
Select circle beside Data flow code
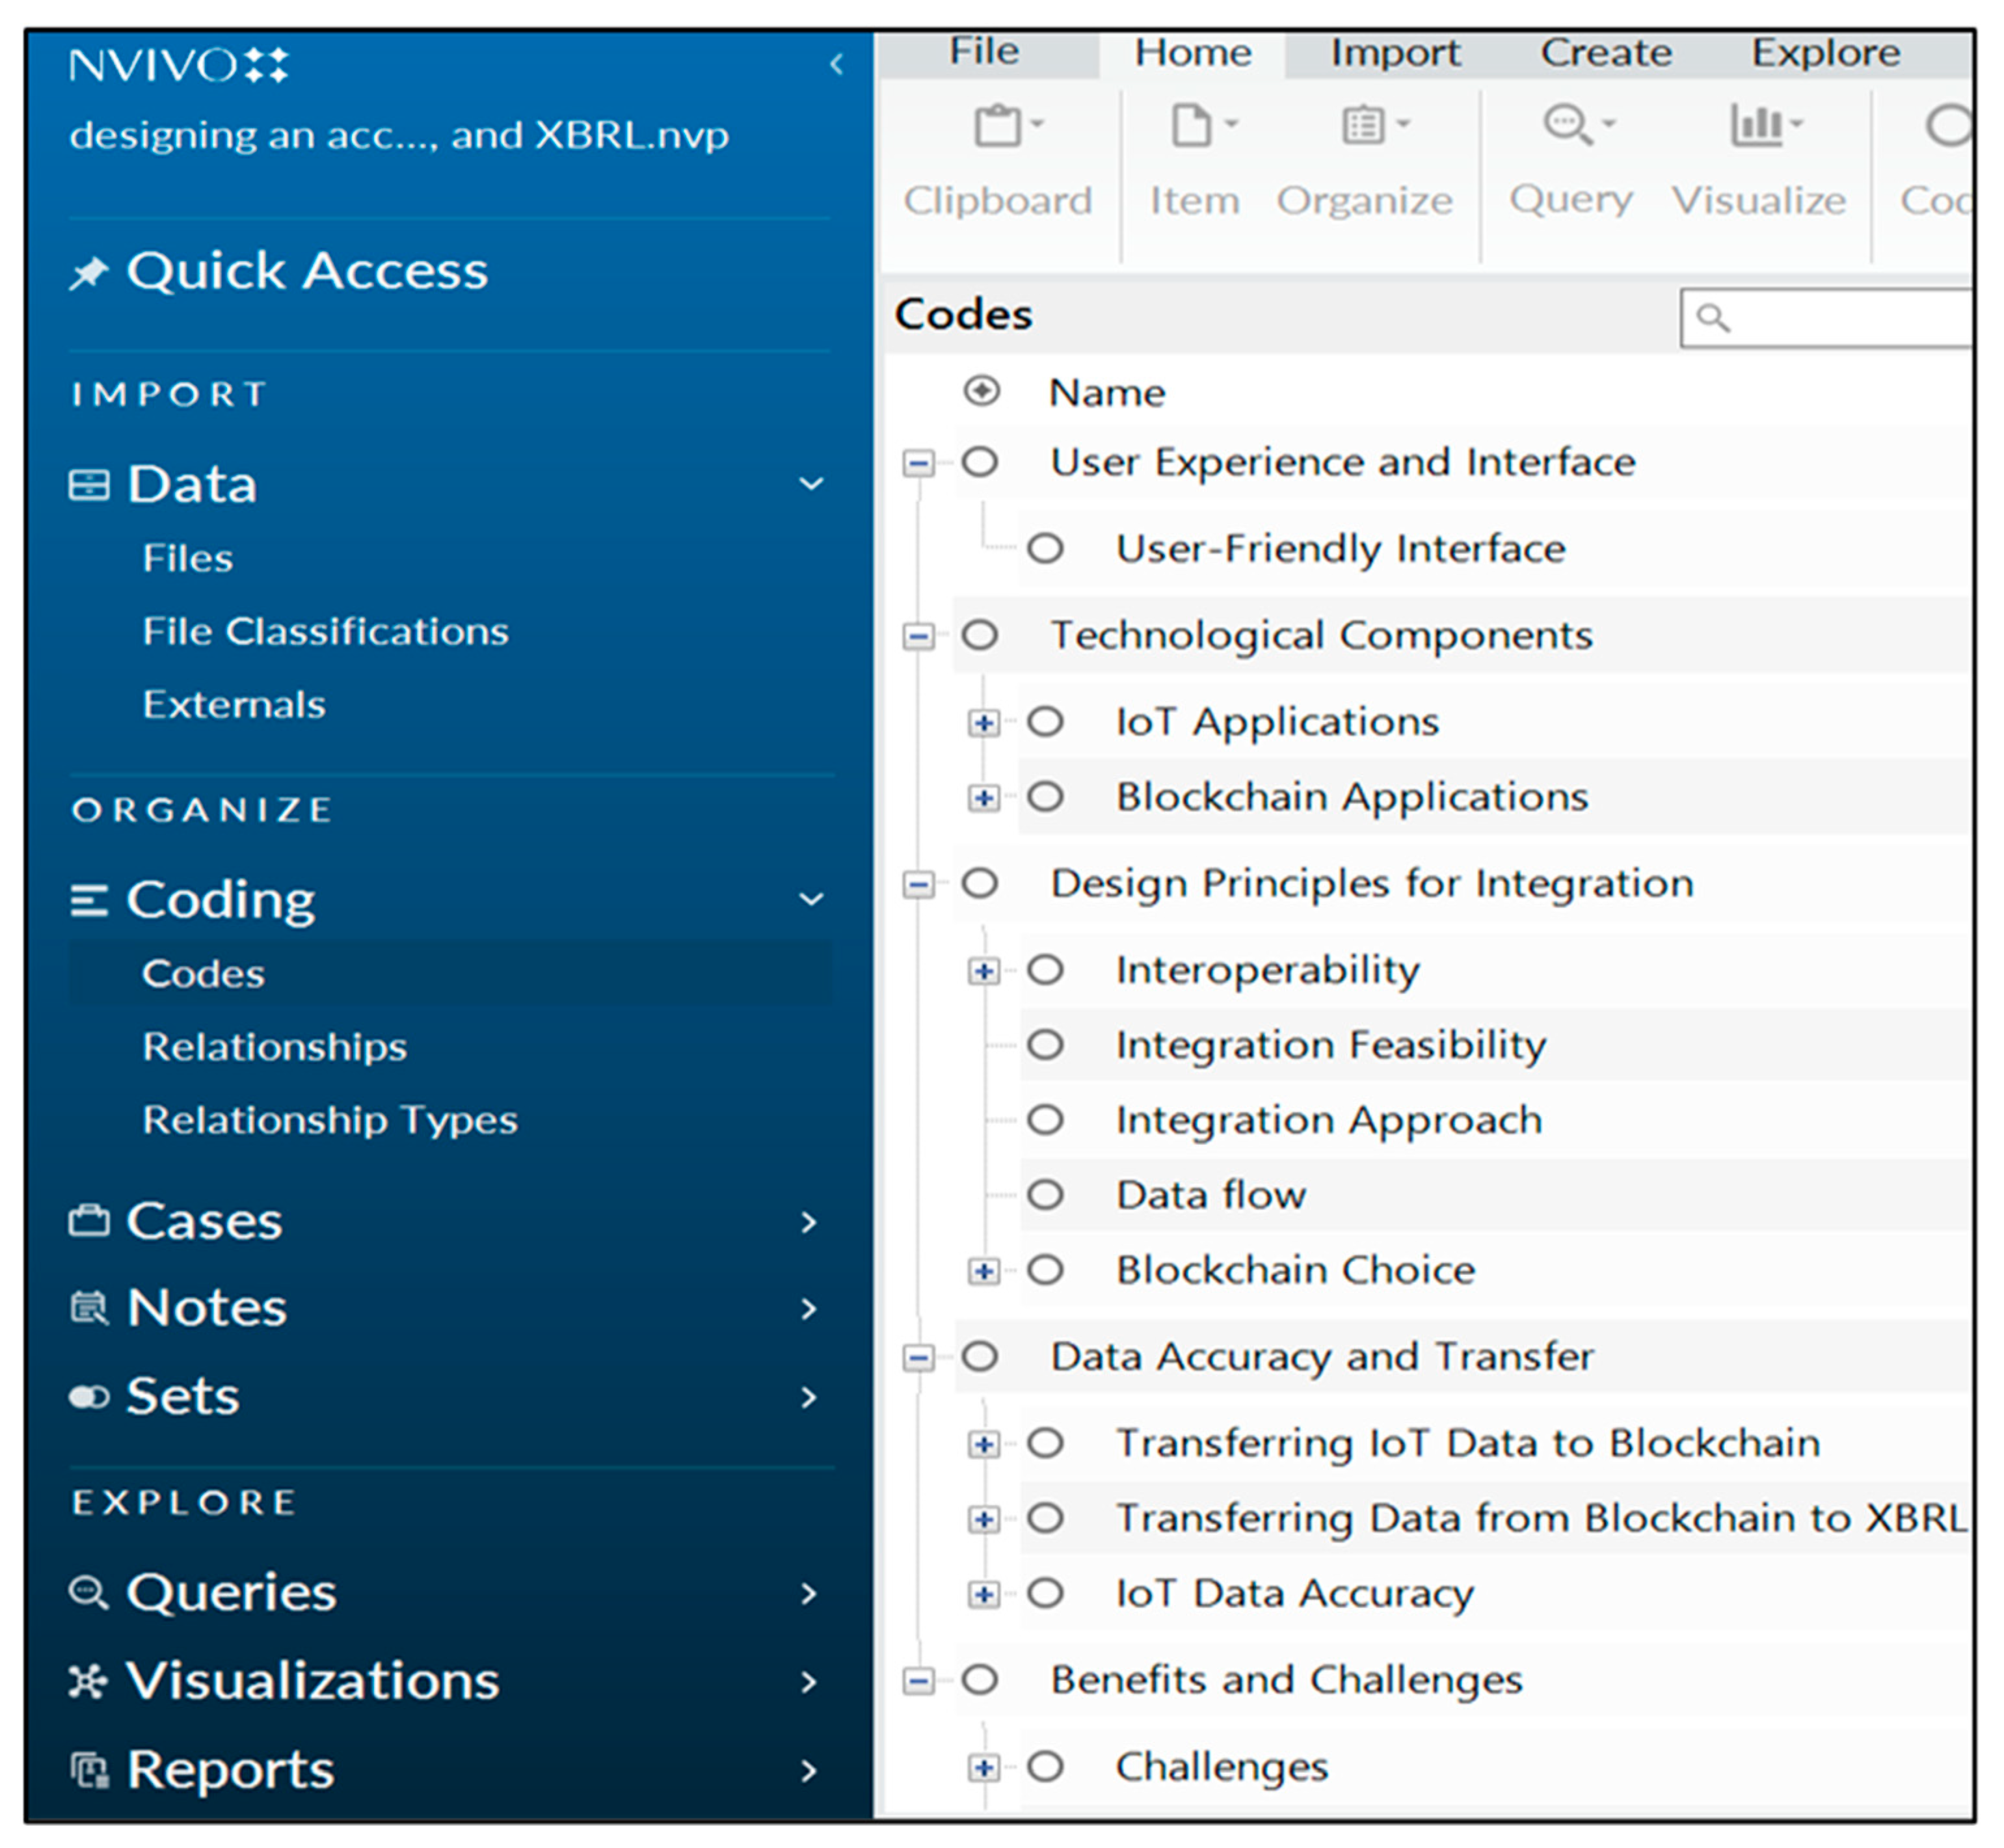(x=1046, y=1195)
